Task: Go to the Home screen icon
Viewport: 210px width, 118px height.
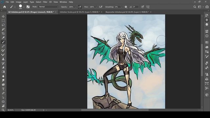Action: pyautogui.click(x=5, y=7)
